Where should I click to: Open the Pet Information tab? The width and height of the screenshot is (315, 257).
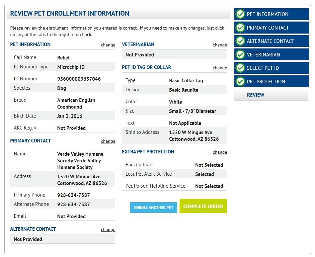[x=268, y=14]
